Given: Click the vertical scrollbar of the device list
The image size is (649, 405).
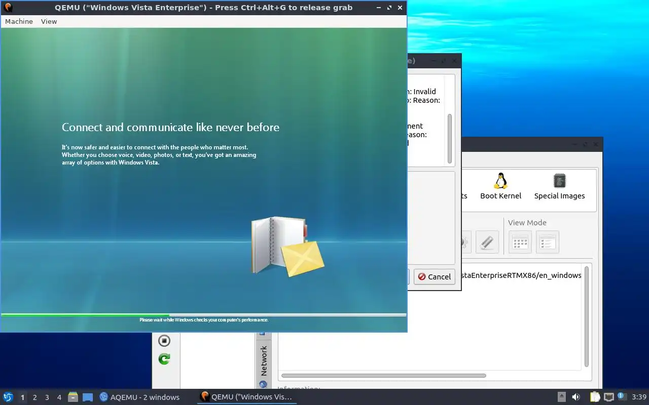Looking at the screenshot, I should (587, 316).
